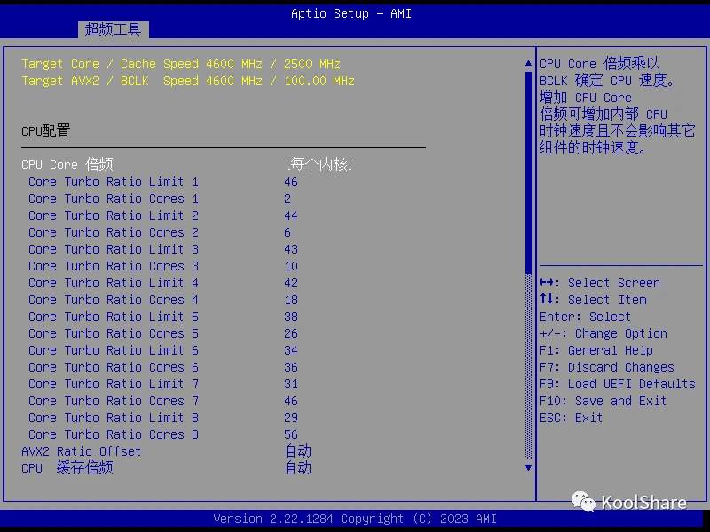Select Core Turbo Ratio Cores 8 row
710x532 pixels.
(x=163, y=434)
